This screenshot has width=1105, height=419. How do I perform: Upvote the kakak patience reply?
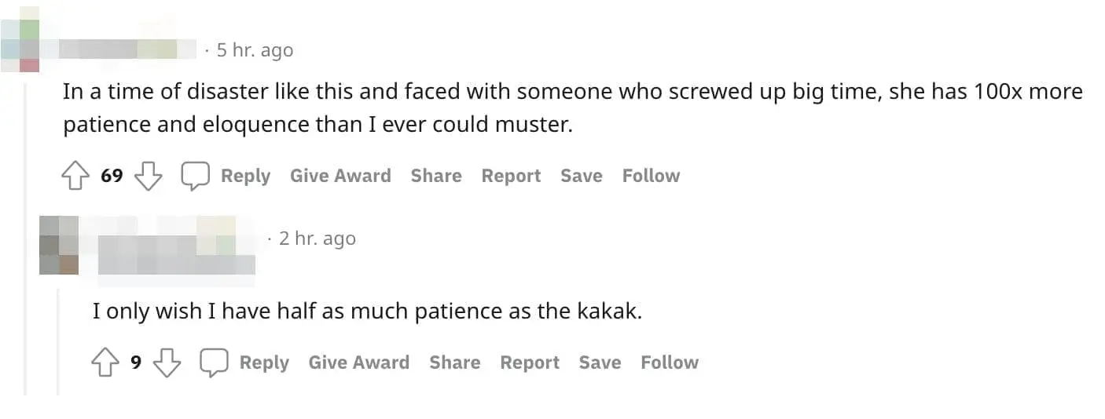[x=105, y=363]
